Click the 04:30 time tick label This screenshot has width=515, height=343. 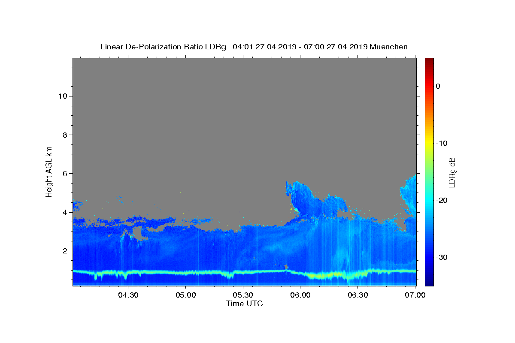click(128, 295)
